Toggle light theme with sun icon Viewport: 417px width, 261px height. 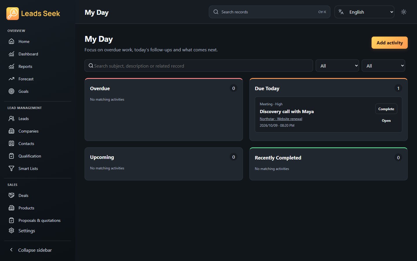[404, 12]
